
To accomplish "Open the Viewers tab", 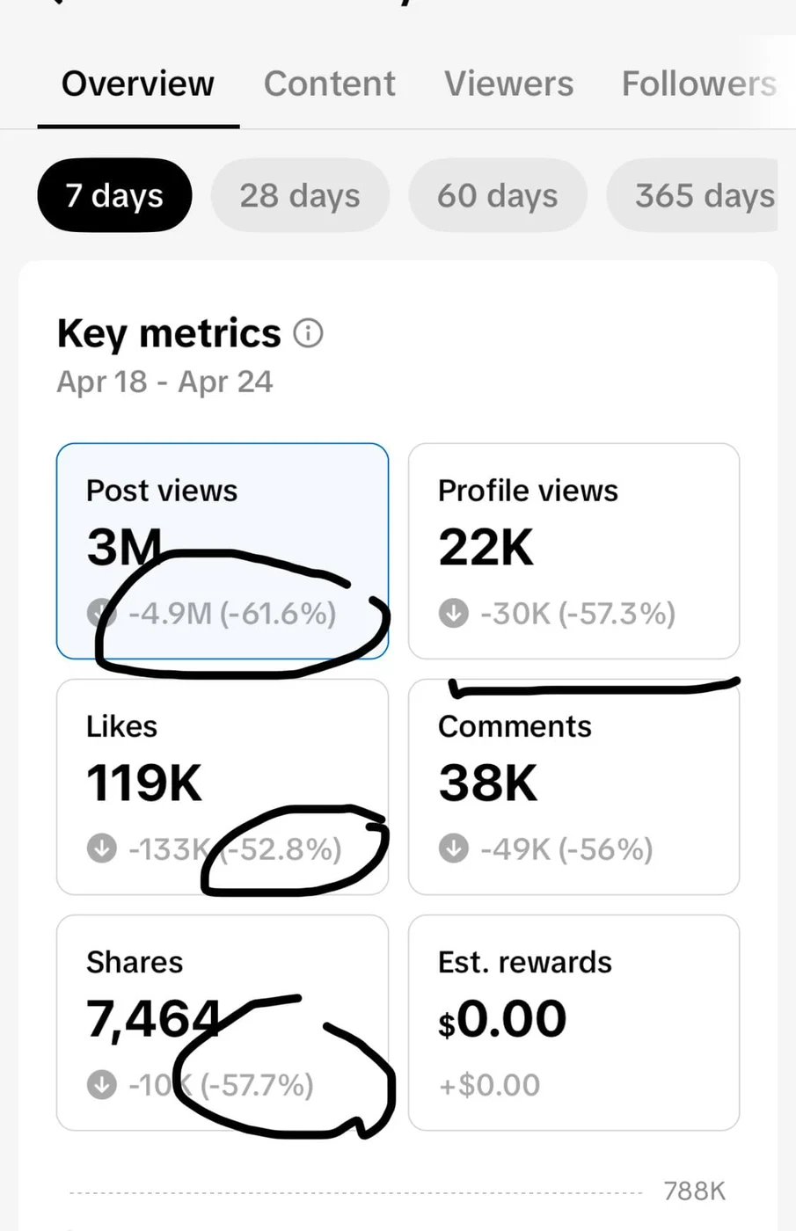I will [x=508, y=84].
